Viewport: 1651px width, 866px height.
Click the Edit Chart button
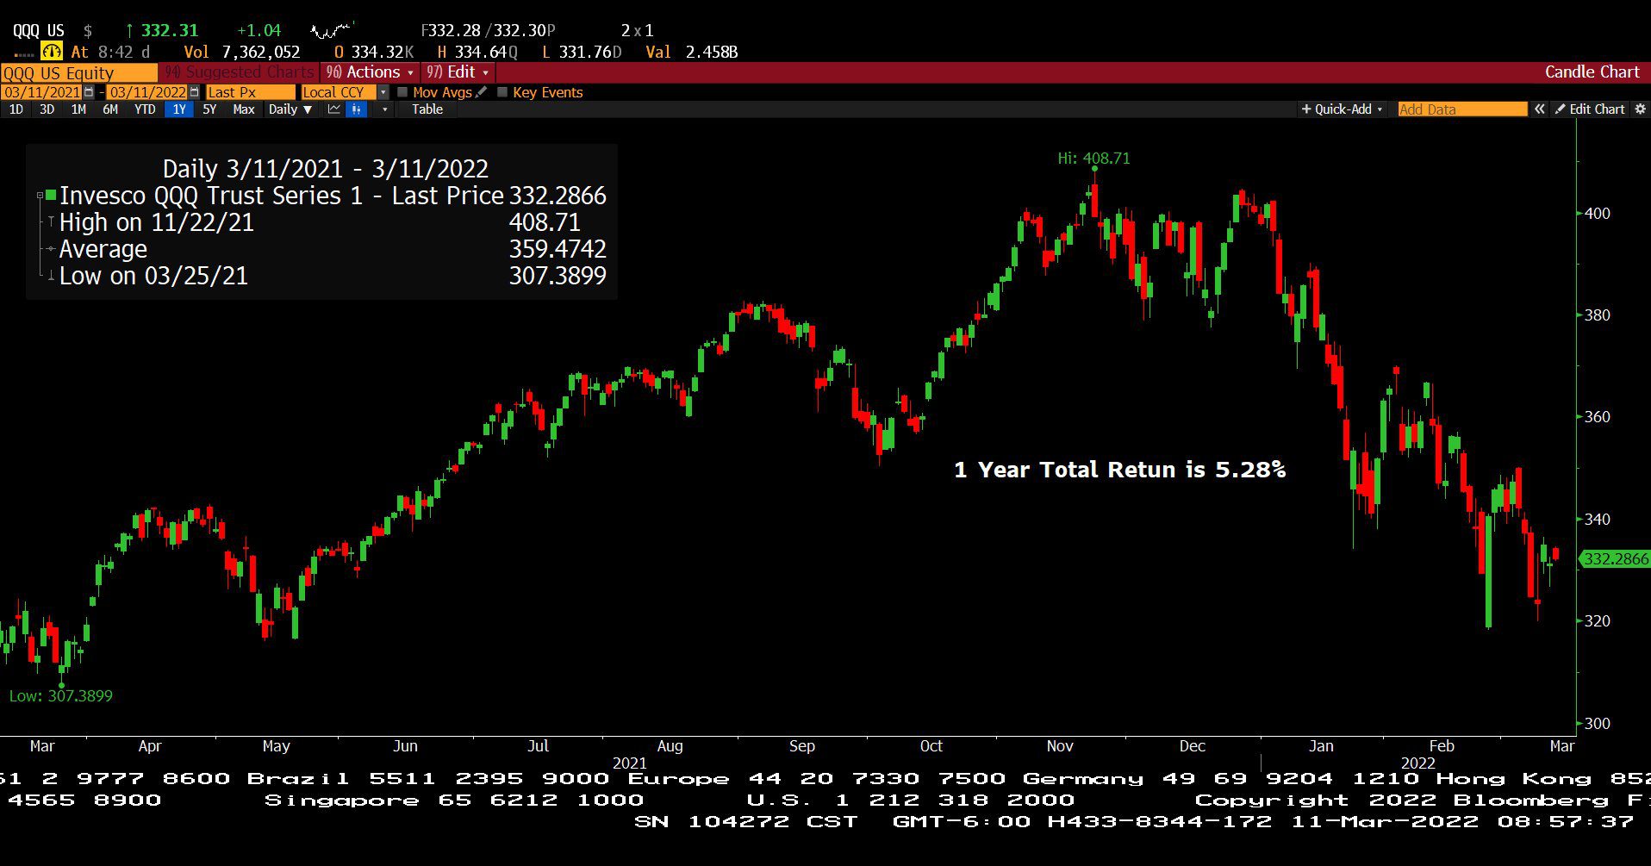1590,109
